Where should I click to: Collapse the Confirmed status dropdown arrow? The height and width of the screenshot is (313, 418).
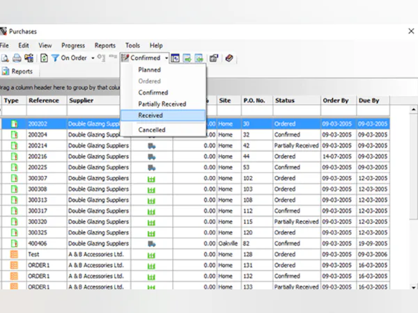pyautogui.click(x=167, y=58)
